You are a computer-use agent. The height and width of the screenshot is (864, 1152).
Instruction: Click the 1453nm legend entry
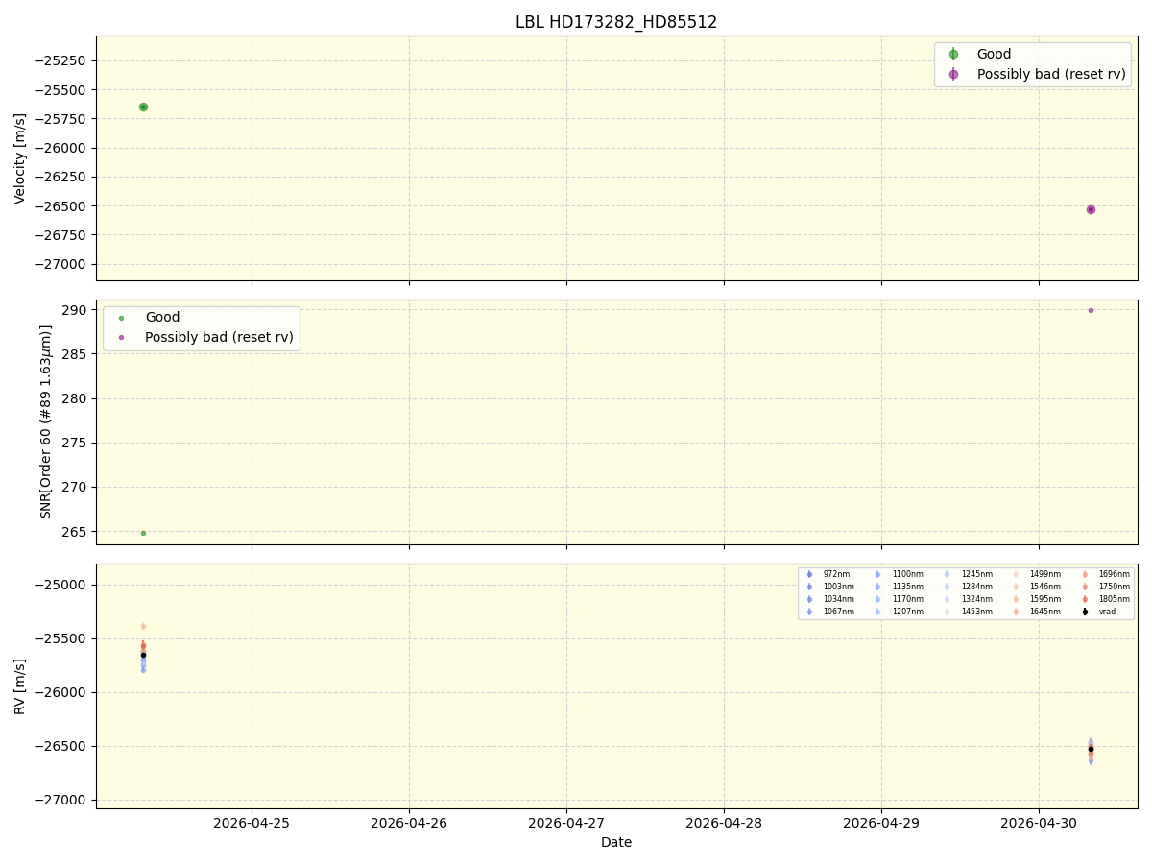[968, 612]
